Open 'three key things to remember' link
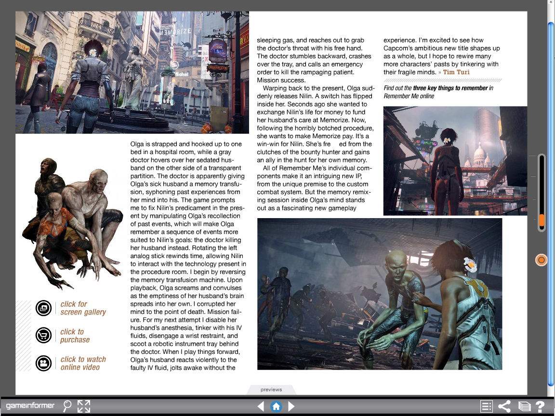This screenshot has height=416, width=555. 450,88
